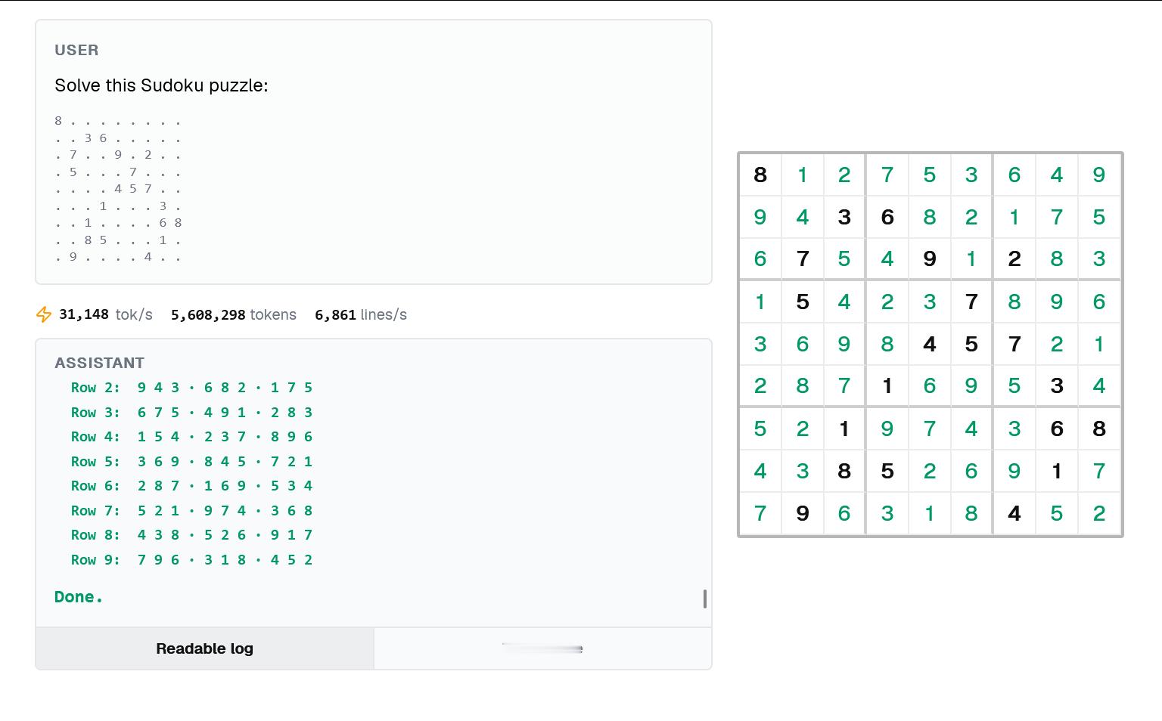Switch to the Readable log tab
The width and height of the screenshot is (1162, 721).
(204, 648)
